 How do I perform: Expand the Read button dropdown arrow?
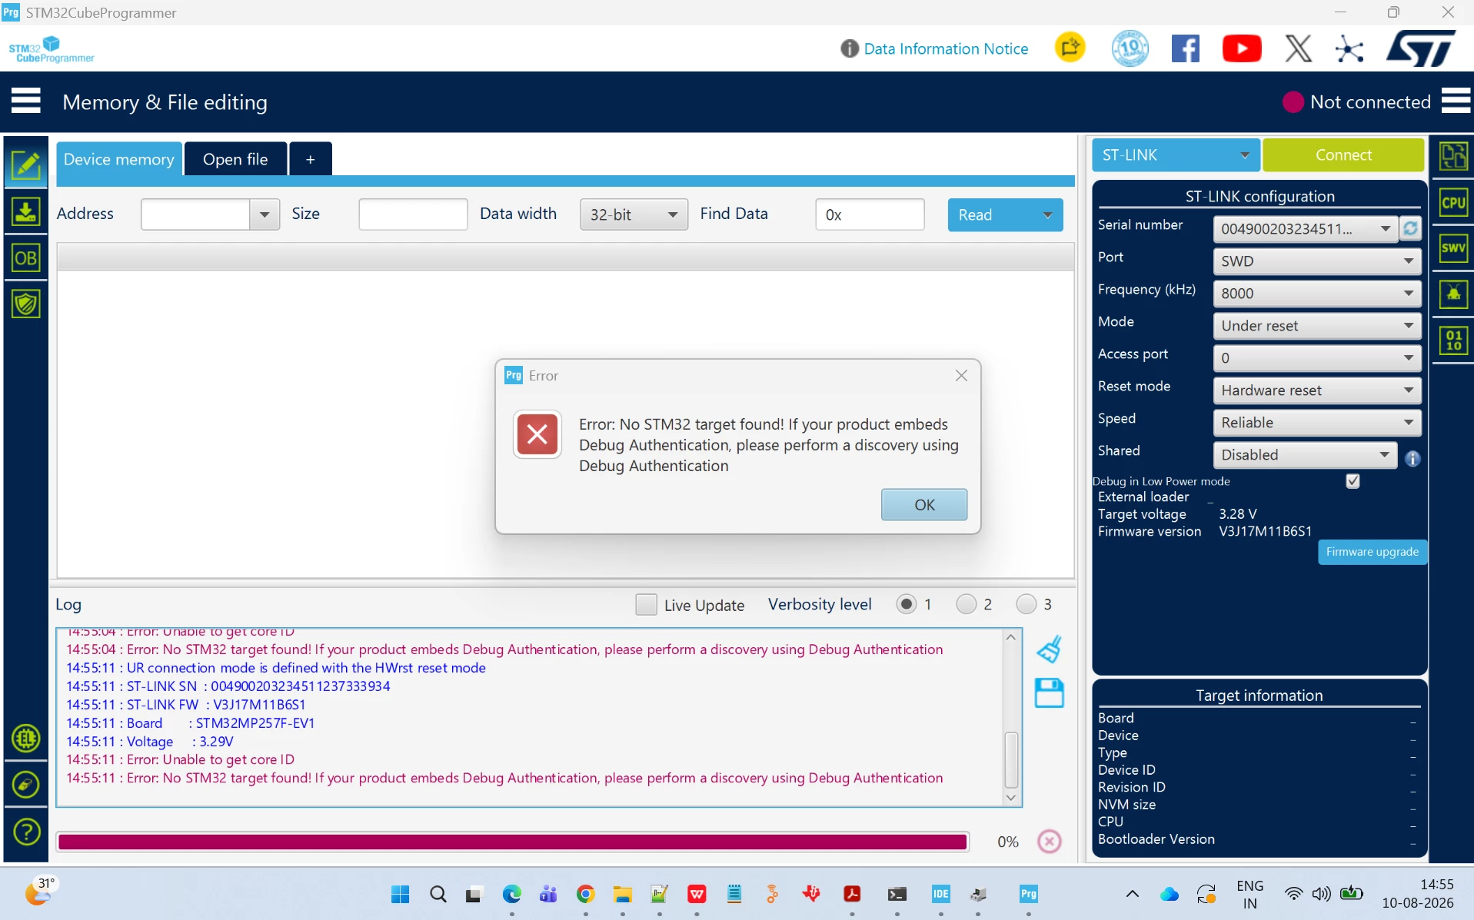tap(1046, 215)
